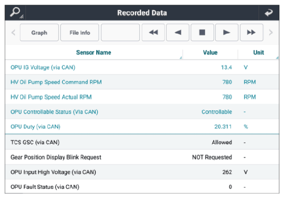
Task: Click the back return arrow icon
Action: 269,13
